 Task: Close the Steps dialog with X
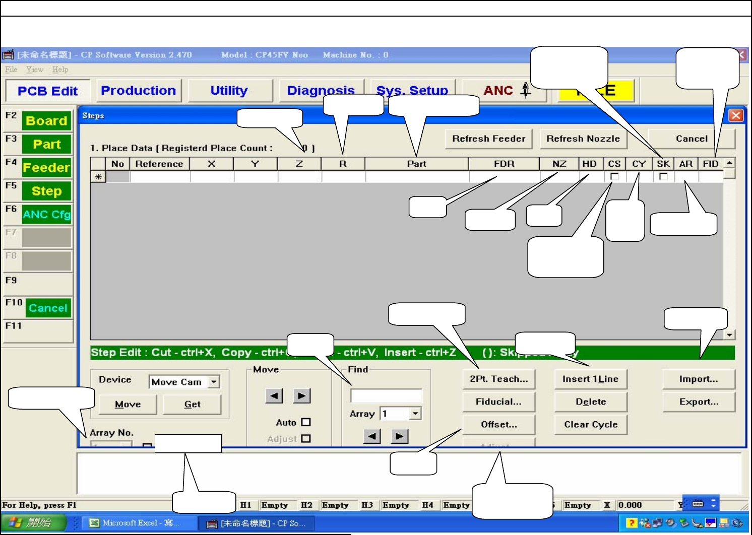tap(736, 115)
